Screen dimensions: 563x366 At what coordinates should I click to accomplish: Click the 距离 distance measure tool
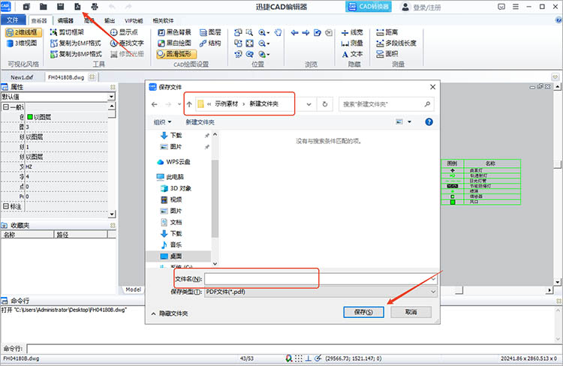point(387,32)
